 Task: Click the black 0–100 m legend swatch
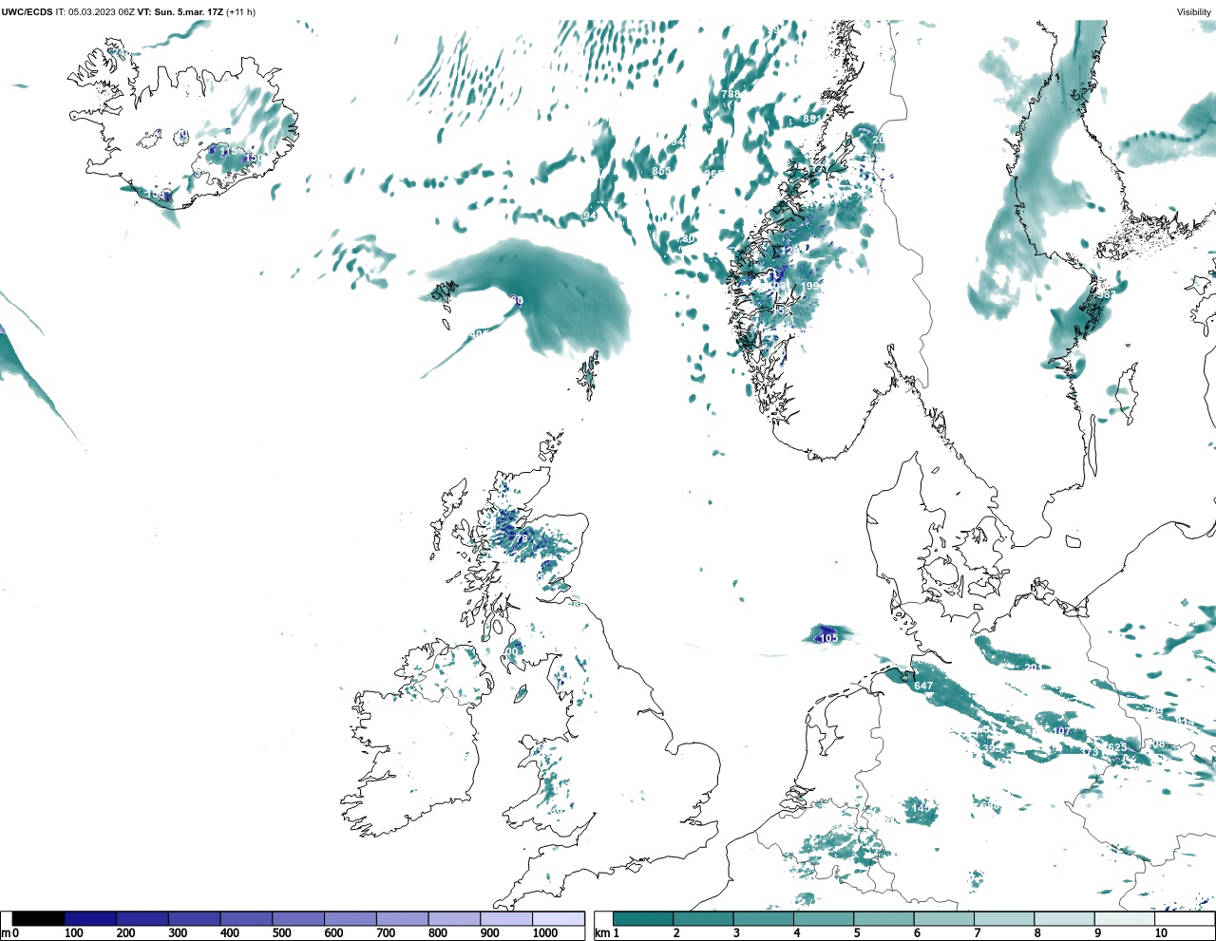(x=39, y=919)
